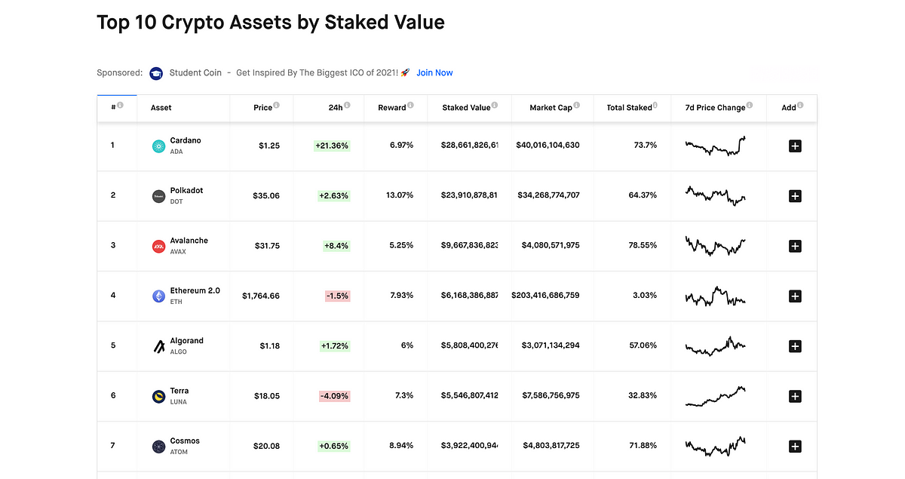This screenshot has height=479, width=905.
Task: Click the info icon beside 24h header
Action: coord(347,106)
